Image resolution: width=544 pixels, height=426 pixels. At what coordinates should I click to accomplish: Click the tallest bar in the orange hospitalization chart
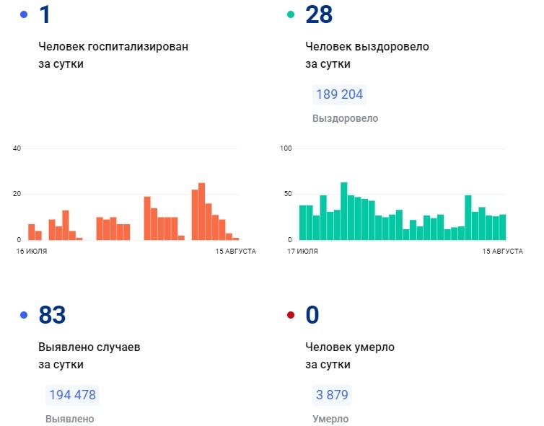tap(201, 211)
